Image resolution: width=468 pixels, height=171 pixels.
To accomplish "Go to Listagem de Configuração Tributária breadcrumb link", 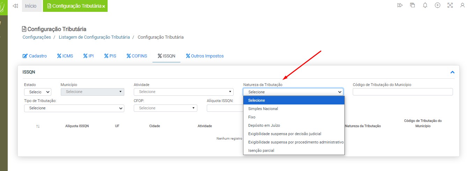I will (x=94, y=37).
